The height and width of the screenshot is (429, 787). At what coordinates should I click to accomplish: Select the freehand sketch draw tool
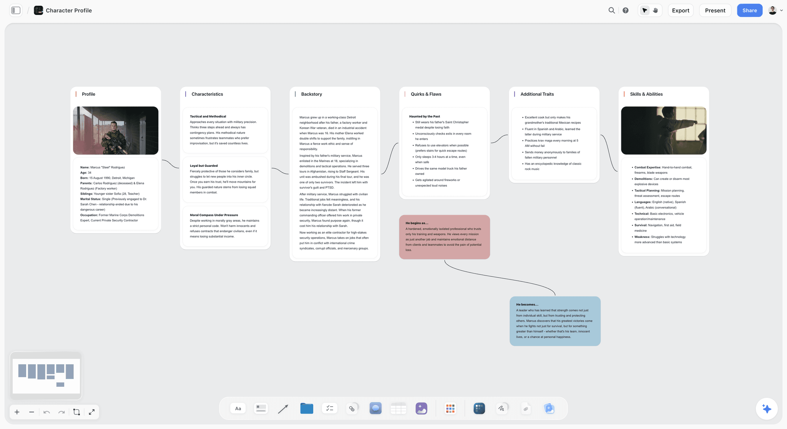tap(502, 408)
